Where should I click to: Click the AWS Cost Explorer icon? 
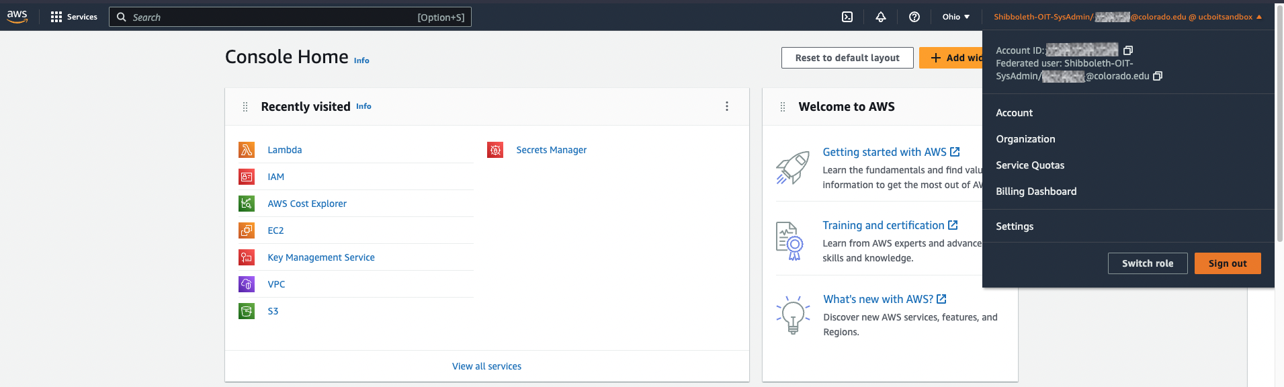coord(247,204)
